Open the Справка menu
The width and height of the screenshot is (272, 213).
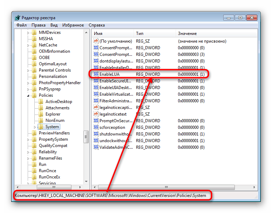(x=97, y=25)
